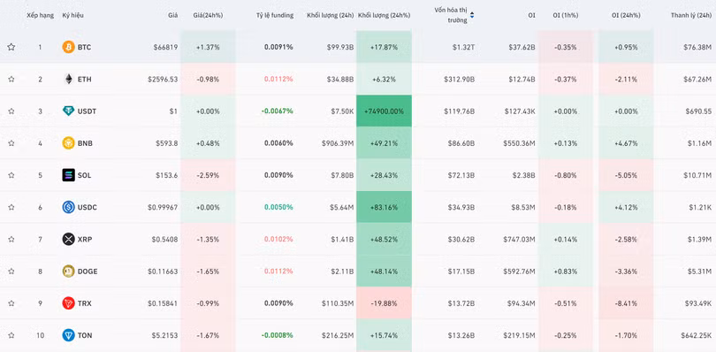This screenshot has height=352, width=716.
Task: Click the +74900.00% volume change cell
Action: tap(384, 111)
